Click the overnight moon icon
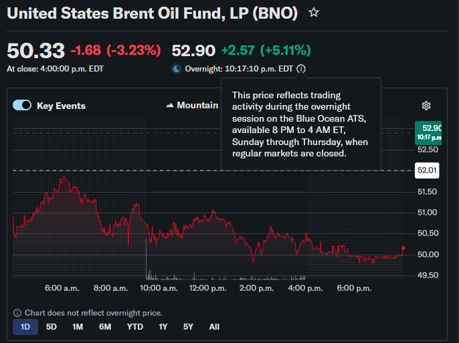Image resolution: width=459 pixels, height=343 pixels. [177, 69]
